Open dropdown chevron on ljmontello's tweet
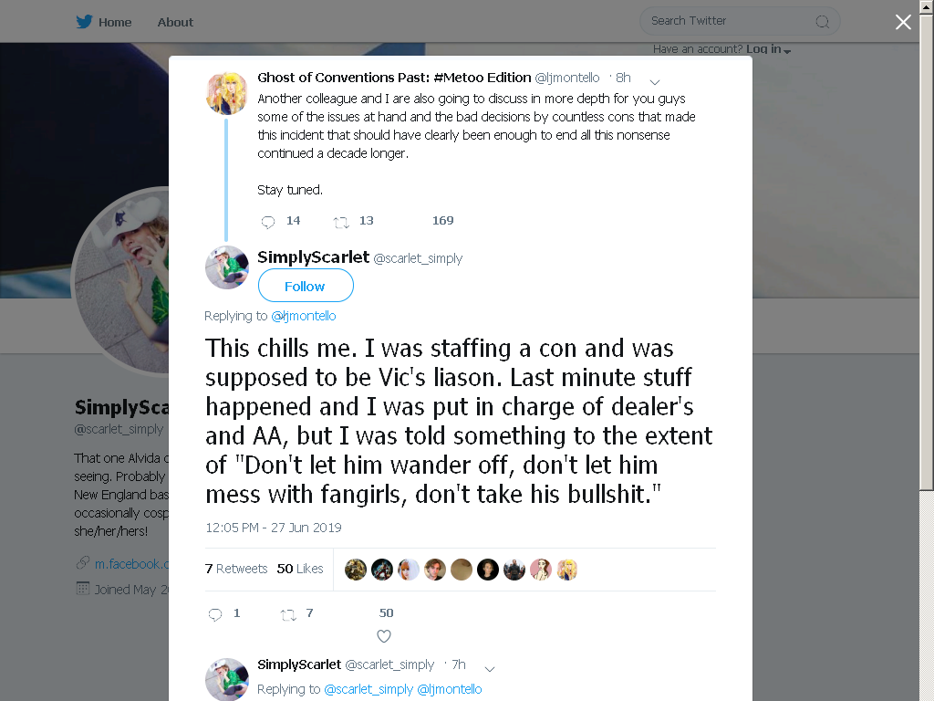934x701 pixels. (655, 81)
